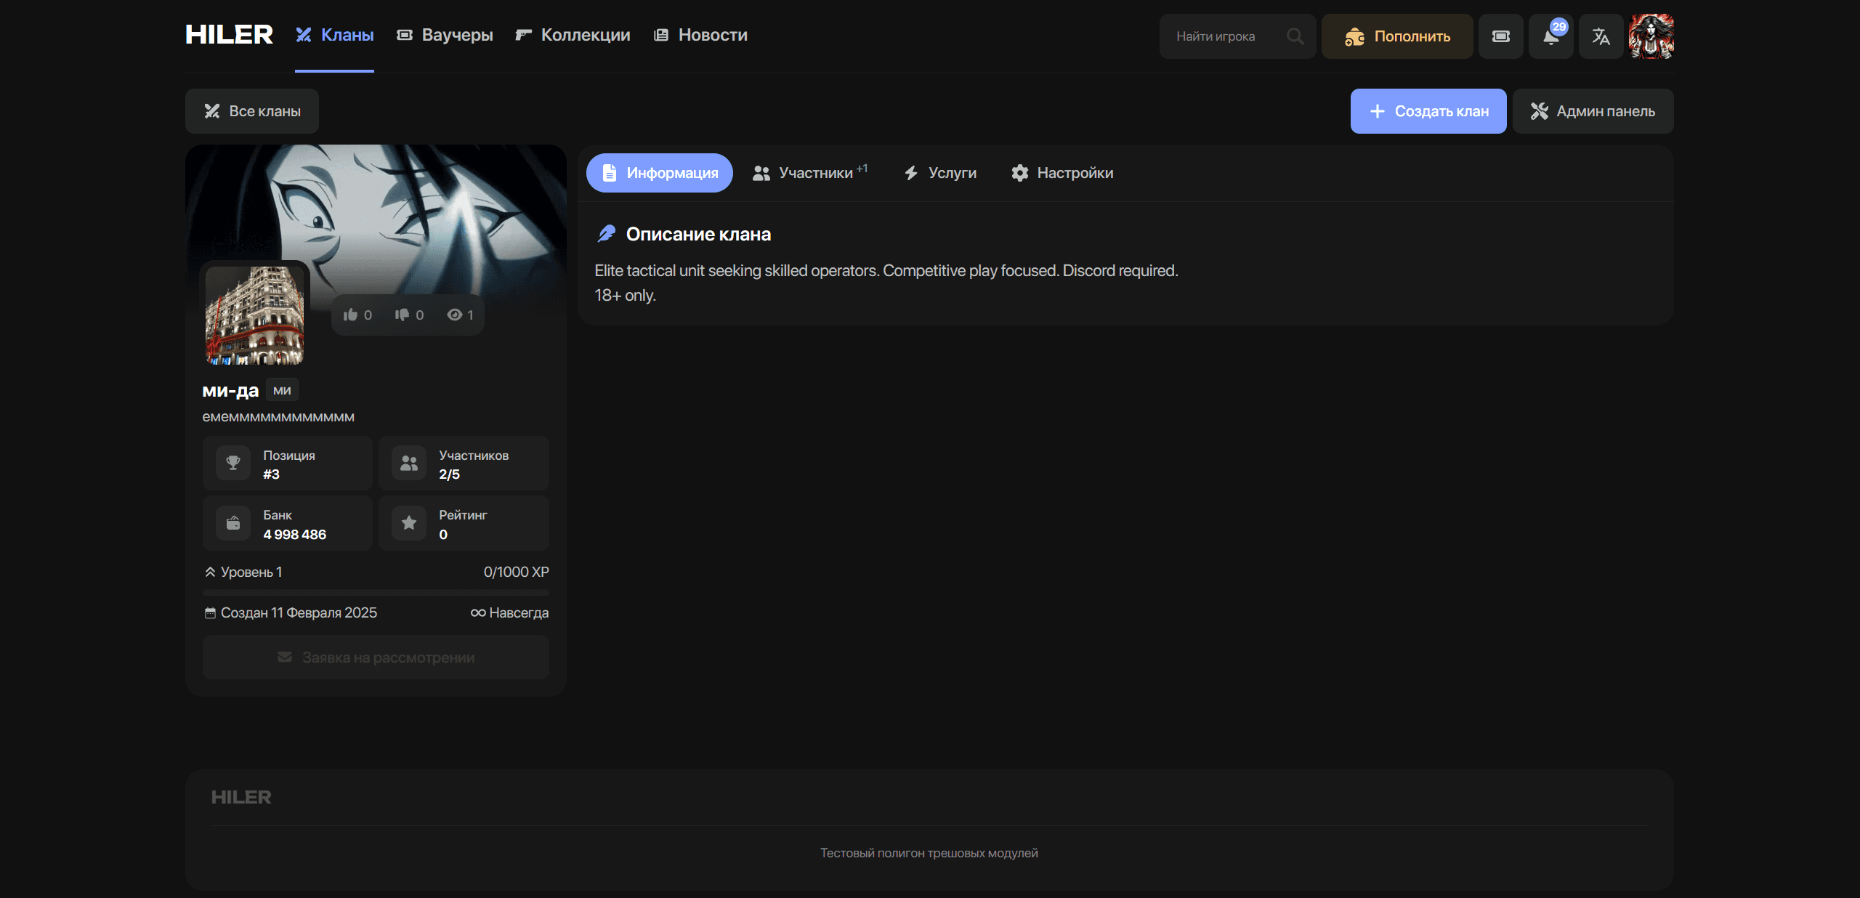Click the people icon in Участников card
The height and width of the screenshot is (898, 1860).
coord(409,463)
